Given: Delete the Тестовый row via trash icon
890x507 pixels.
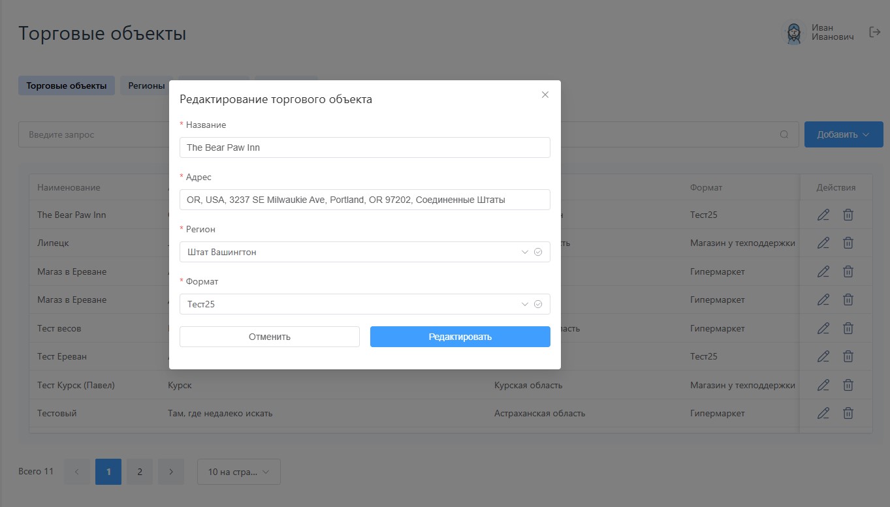Looking at the screenshot, I should tap(848, 413).
